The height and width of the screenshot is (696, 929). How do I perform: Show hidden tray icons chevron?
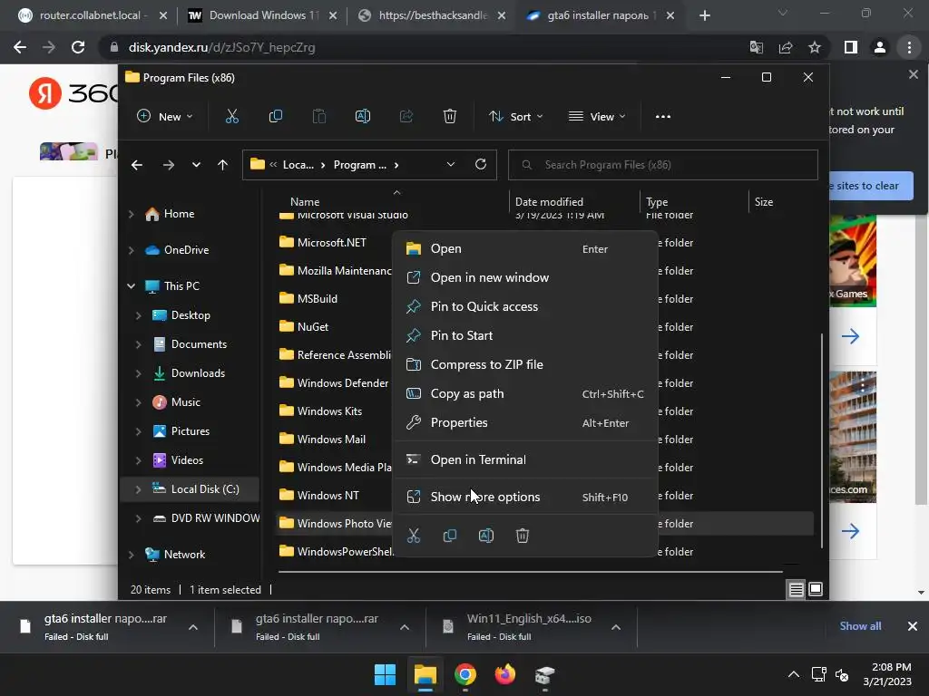(793, 674)
